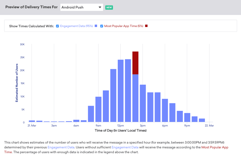Uncheck the Engagement Data checkbox
The height and width of the screenshot is (157, 241).
pos(57,26)
